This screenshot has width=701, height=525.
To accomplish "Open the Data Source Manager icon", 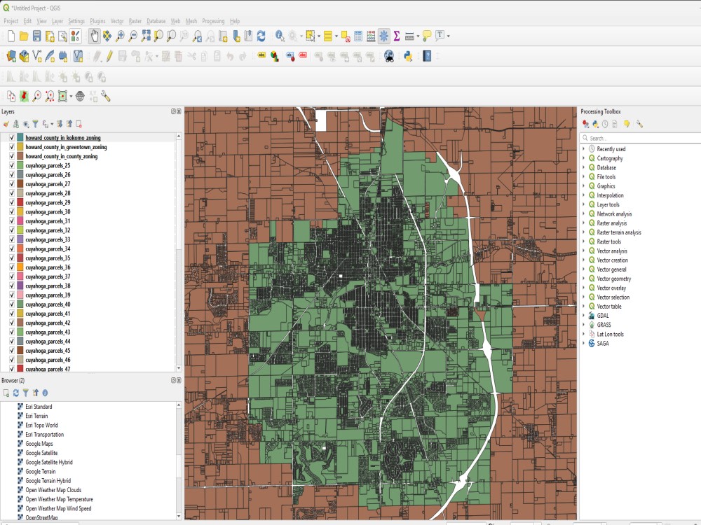I will pyautogui.click(x=11, y=56).
